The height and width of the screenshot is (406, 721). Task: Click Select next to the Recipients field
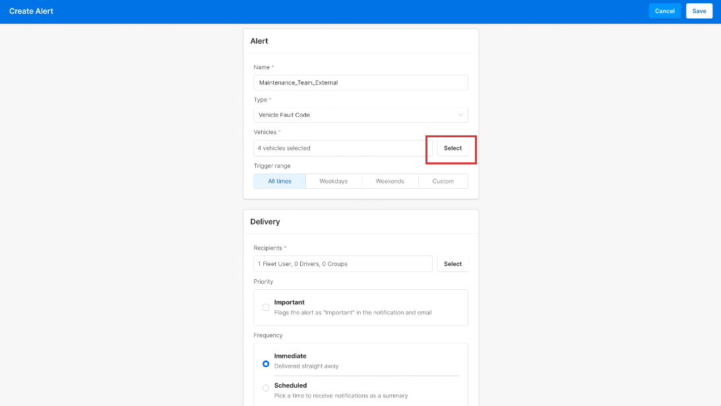coord(453,264)
